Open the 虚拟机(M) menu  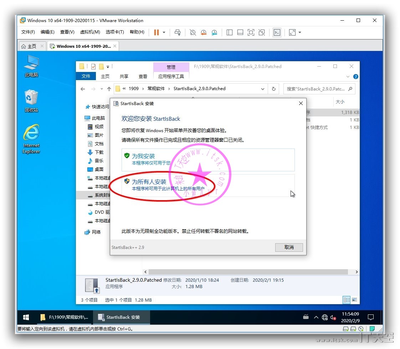click(x=90, y=32)
